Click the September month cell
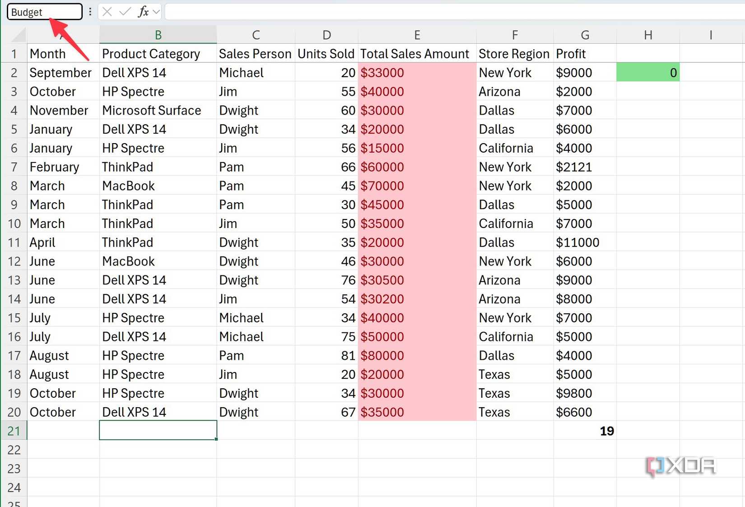 click(x=63, y=73)
